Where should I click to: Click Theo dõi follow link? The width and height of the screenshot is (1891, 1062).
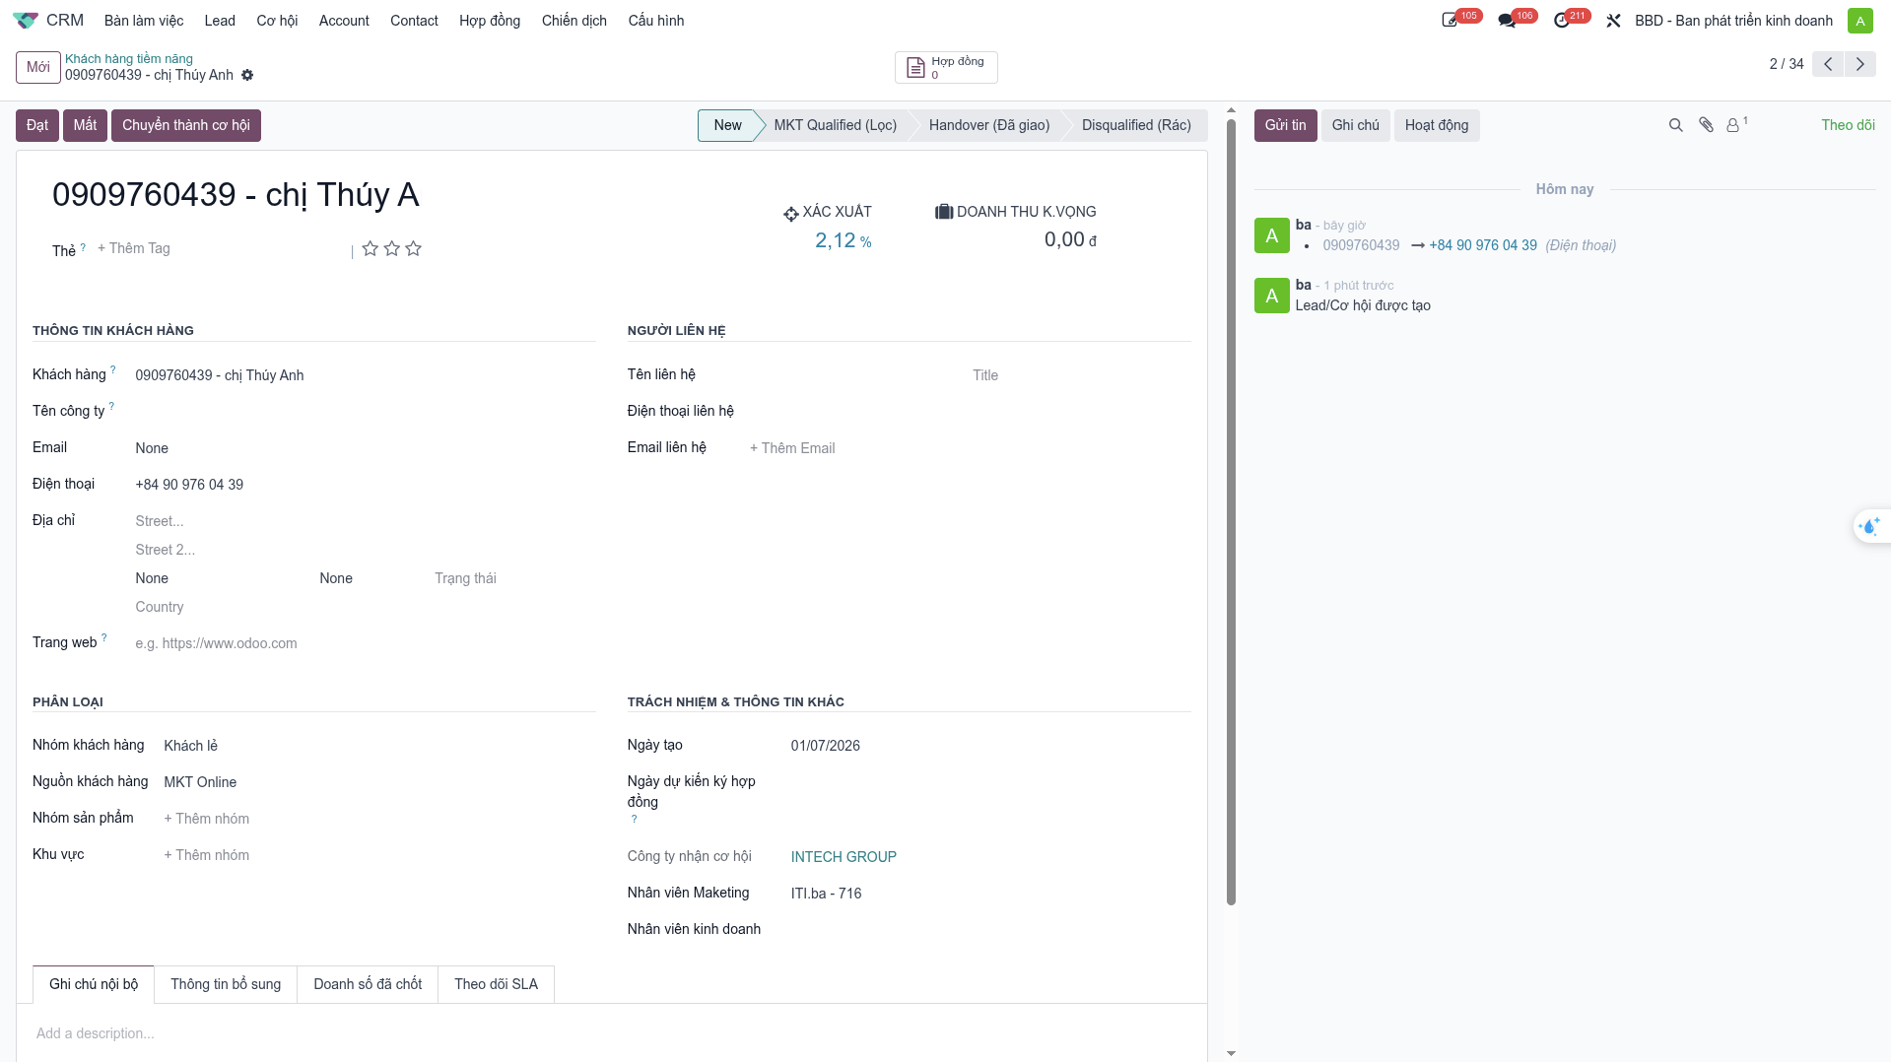point(1848,125)
